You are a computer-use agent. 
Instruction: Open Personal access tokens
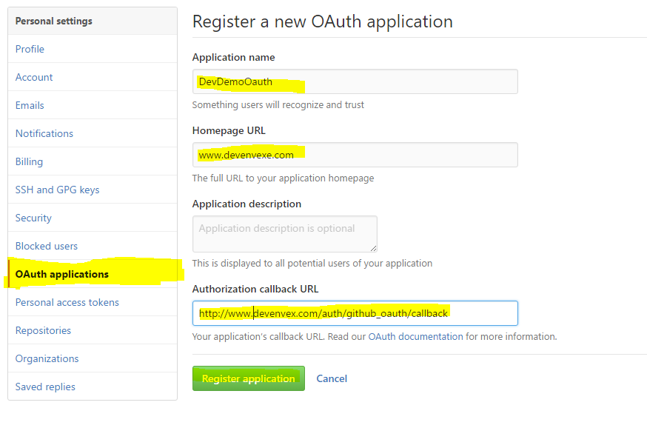(x=67, y=302)
